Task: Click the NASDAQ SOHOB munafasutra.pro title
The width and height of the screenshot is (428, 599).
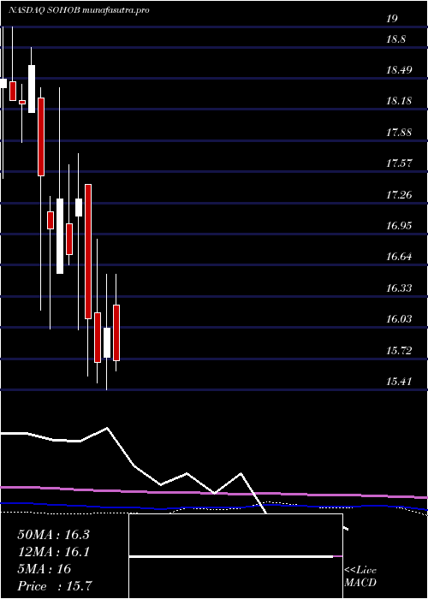Action: [79, 10]
